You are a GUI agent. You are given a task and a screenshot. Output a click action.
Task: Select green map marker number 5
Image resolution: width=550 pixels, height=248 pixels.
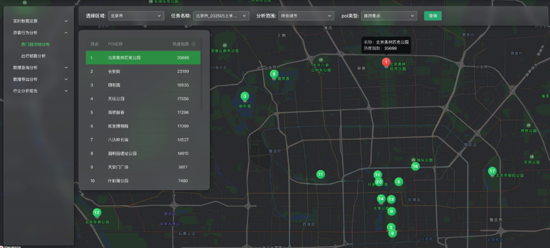click(x=399, y=182)
